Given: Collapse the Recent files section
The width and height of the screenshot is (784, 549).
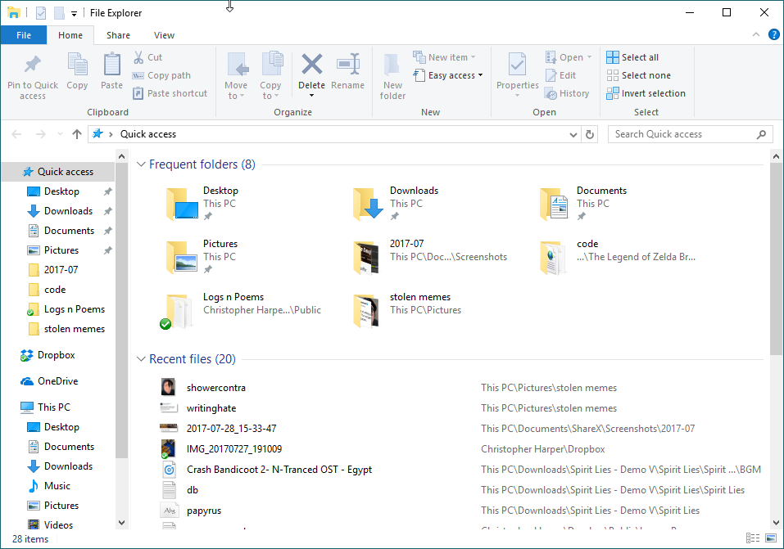Looking at the screenshot, I should click(x=141, y=359).
